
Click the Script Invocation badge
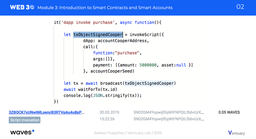[x=24, y=120]
